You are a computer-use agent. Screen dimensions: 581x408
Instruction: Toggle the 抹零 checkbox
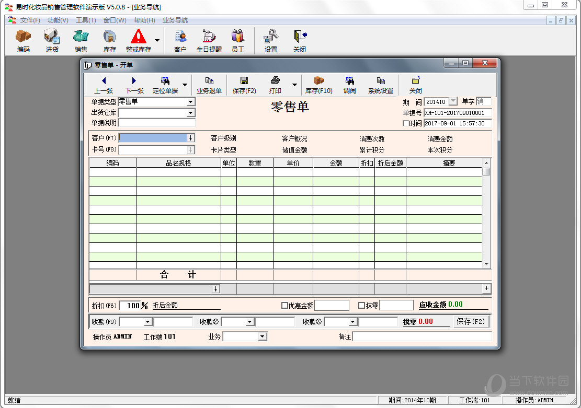(x=361, y=306)
